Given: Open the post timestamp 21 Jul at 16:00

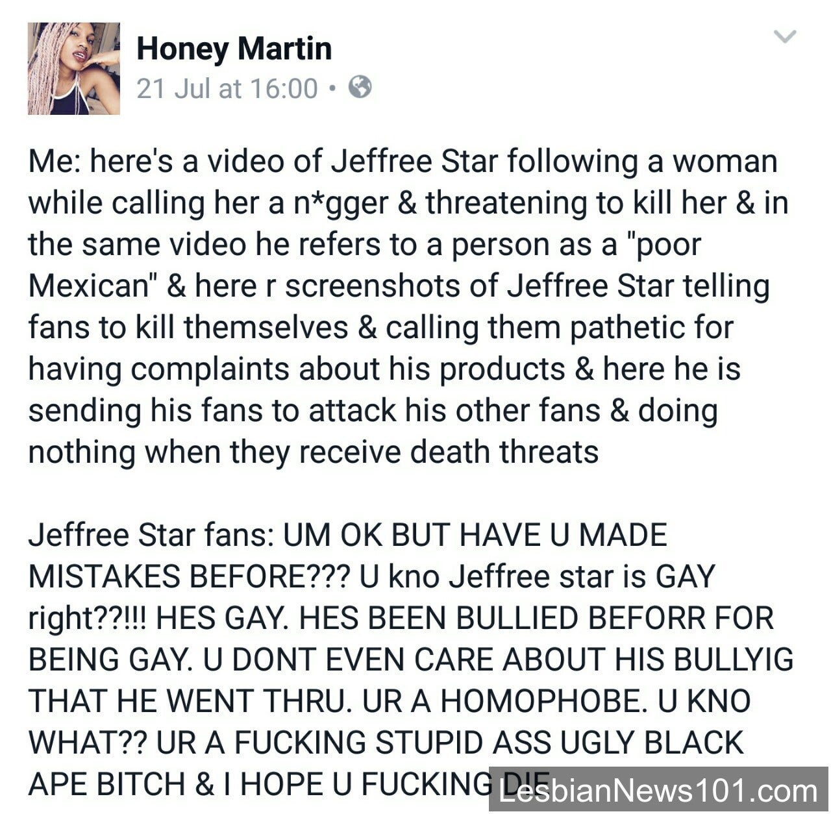Looking at the screenshot, I should click(x=227, y=88).
